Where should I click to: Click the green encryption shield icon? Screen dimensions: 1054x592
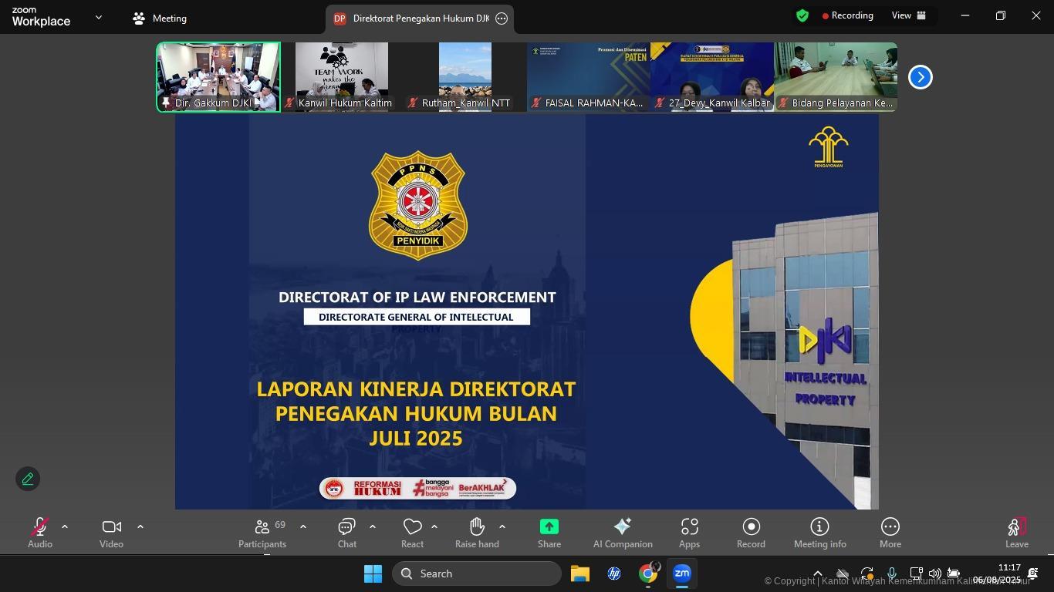[x=802, y=15]
